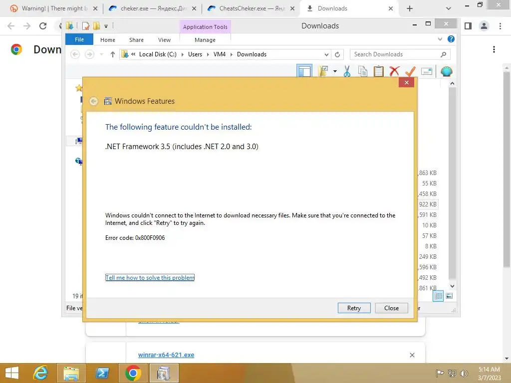Expand the Explorer ribbon chevron
The height and width of the screenshot is (383, 511).
(x=440, y=39)
